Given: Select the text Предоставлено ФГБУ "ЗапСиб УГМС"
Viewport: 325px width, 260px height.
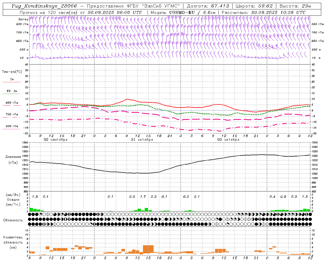Looking at the screenshot, I should (x=133, y=6).
